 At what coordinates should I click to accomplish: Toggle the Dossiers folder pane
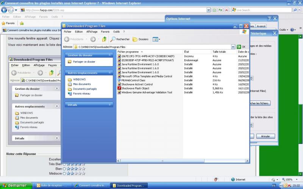pyautogui.click(x=141, y=39)
